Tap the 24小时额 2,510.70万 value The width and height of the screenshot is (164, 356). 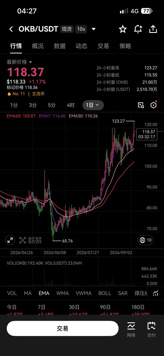click(147, 89)
